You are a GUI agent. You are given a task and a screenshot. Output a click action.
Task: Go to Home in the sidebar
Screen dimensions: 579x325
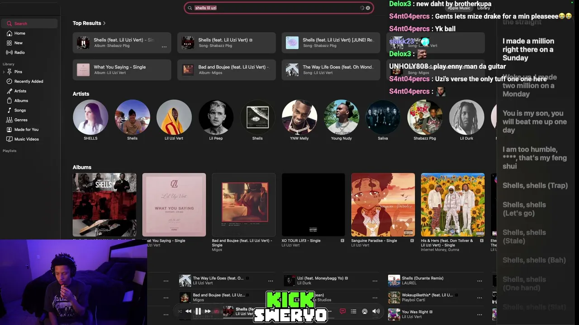[x=29, y=33]
